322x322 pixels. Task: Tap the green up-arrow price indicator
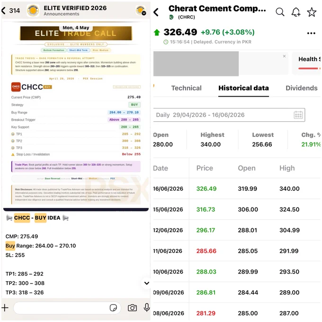click(157, 32)
